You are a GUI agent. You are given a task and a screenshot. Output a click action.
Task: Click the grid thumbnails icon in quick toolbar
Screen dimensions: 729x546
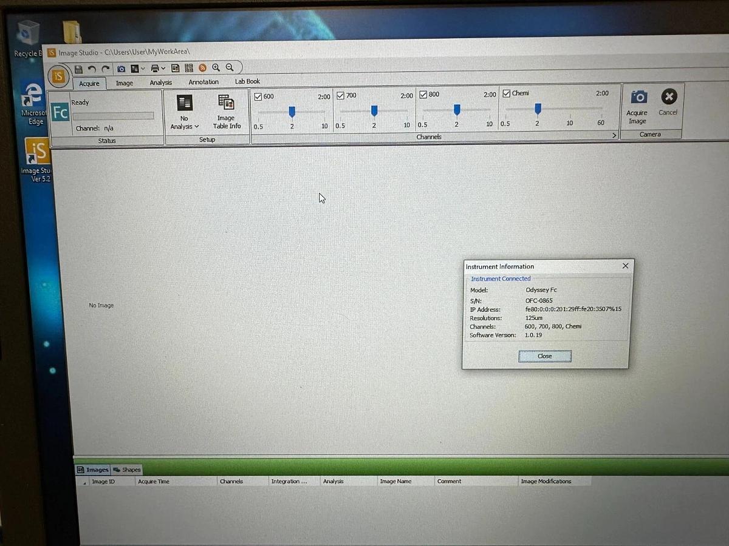189,68
